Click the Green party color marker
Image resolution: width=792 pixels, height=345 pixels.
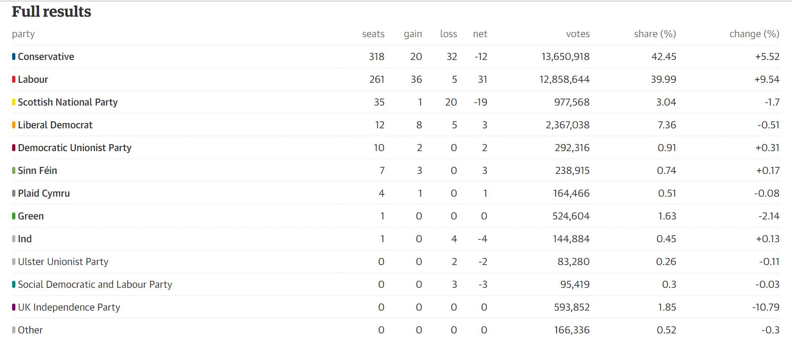[13, 216]
